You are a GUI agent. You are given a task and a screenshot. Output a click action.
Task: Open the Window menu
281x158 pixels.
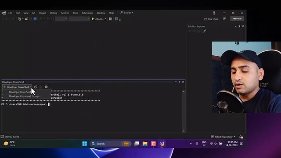tap(101, 13)
